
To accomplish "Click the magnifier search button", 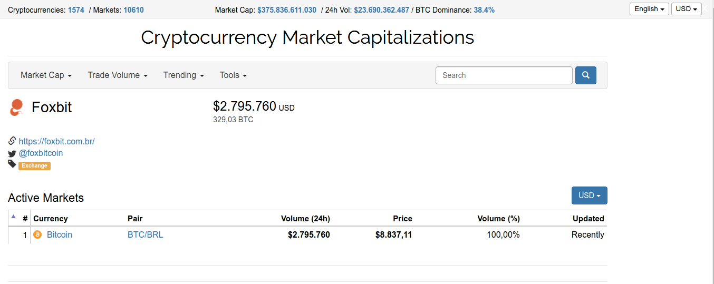I will (x=585, y=75).
